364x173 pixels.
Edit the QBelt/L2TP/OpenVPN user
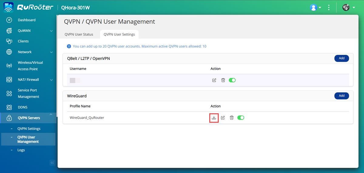[214, 80]
